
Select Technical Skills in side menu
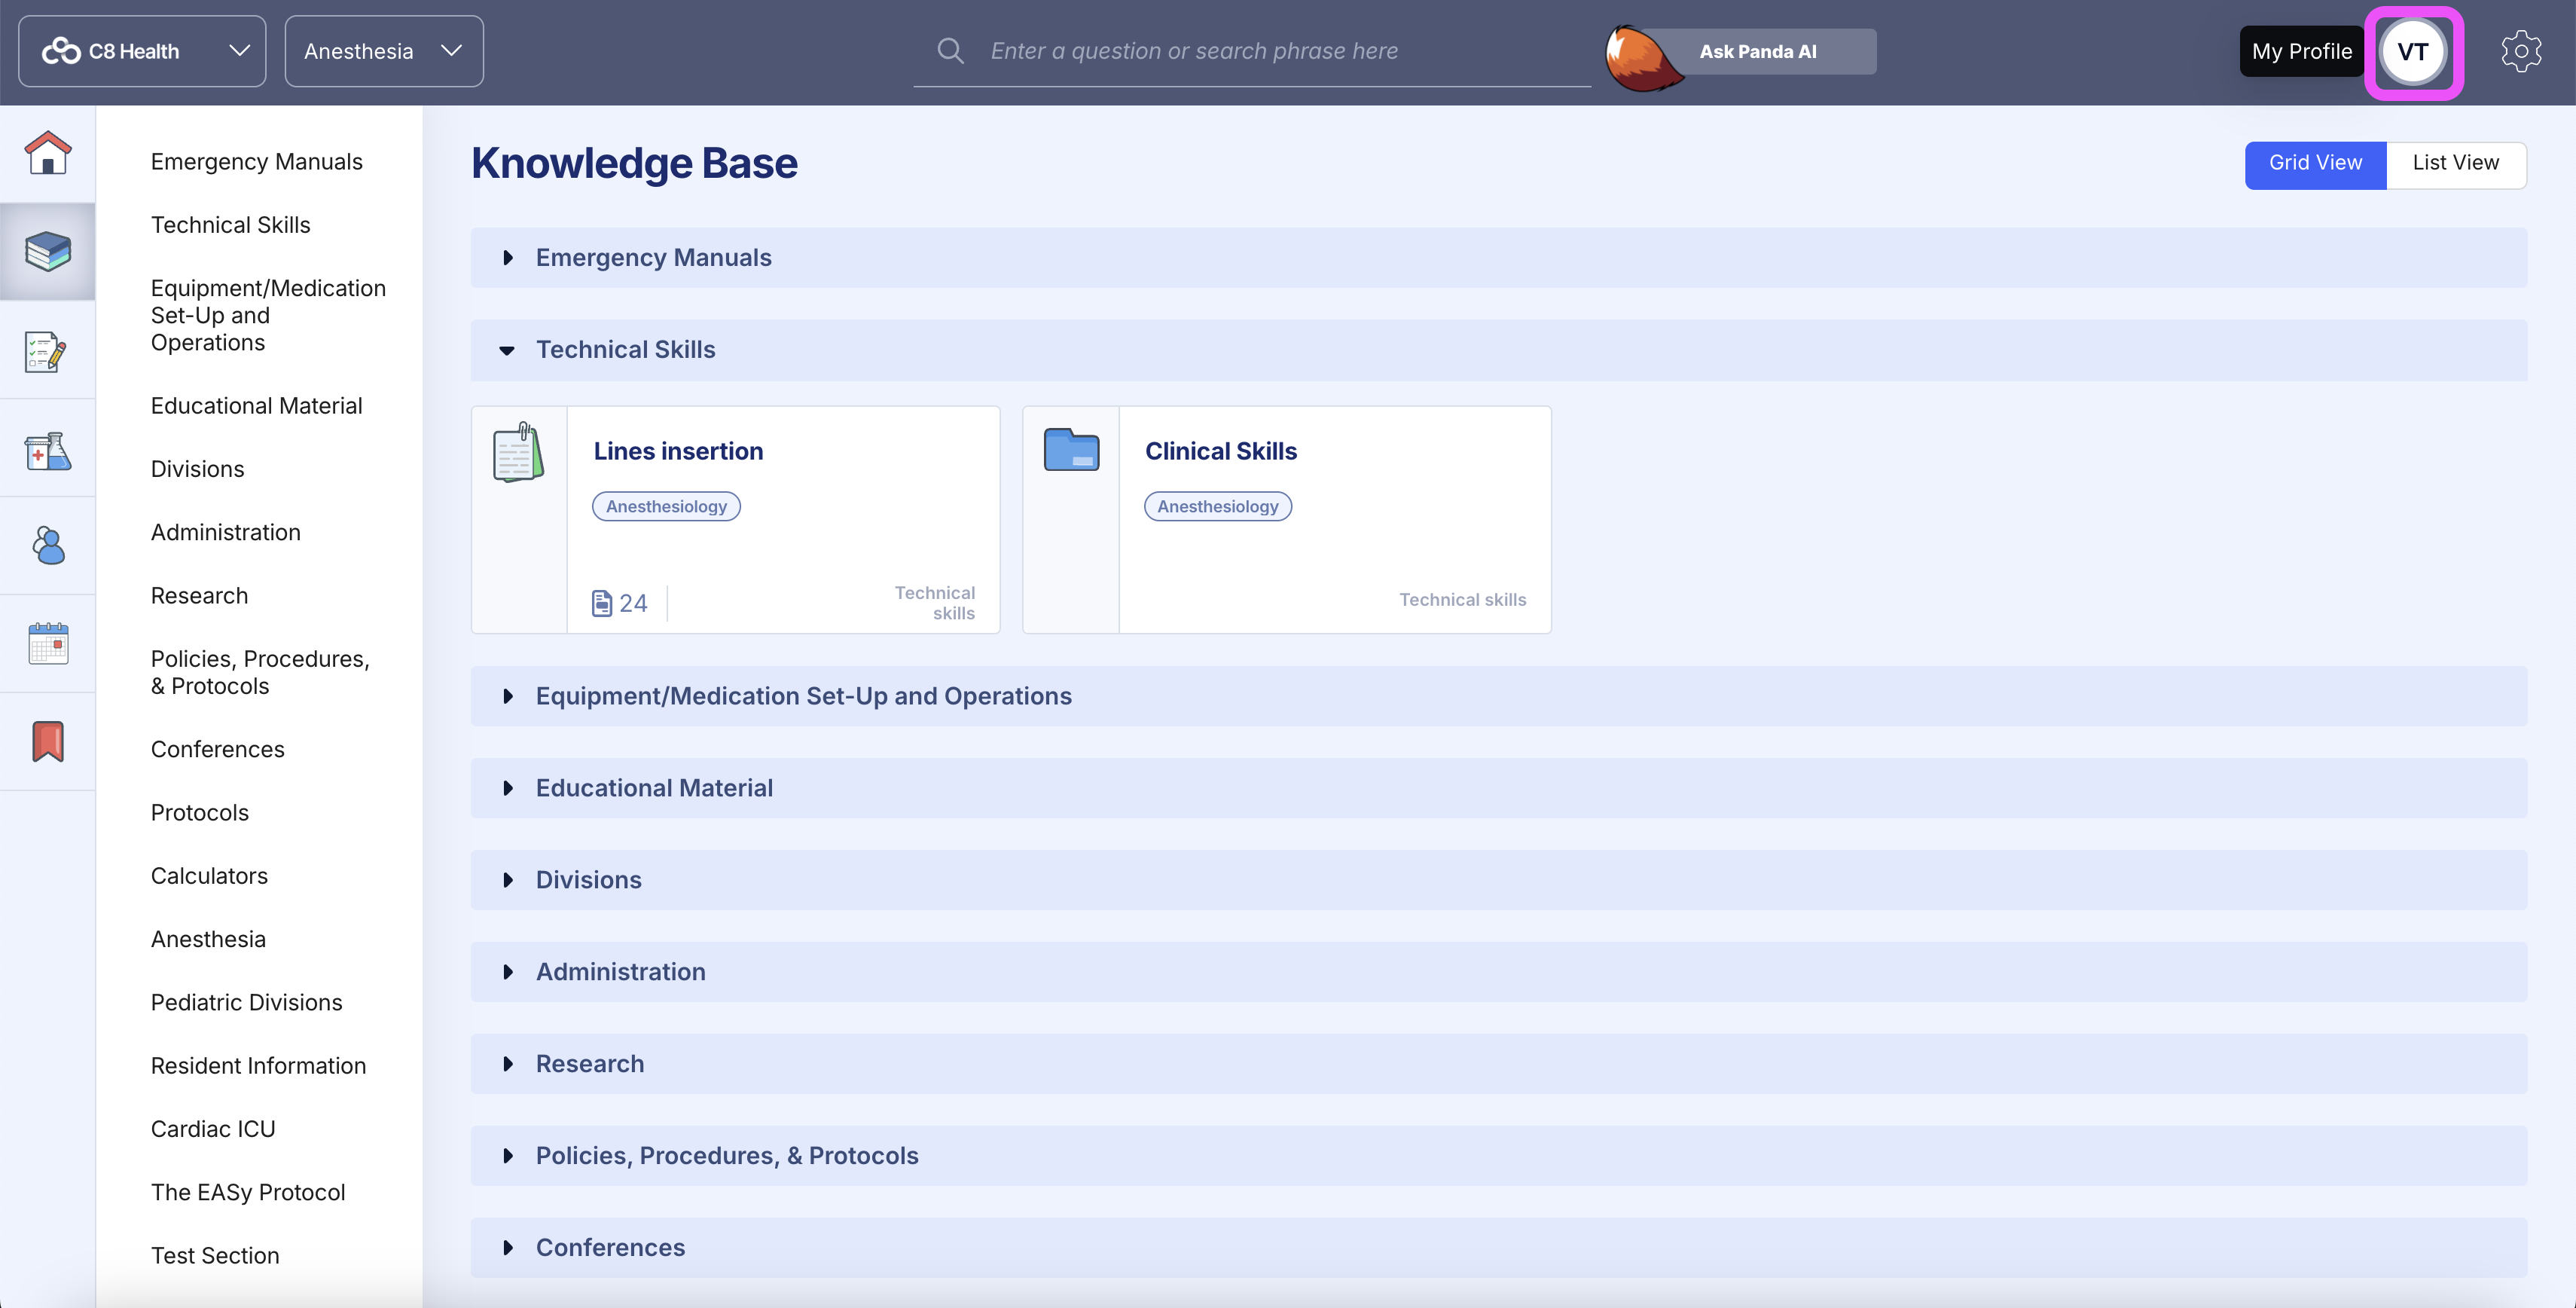(x=231, y=225)
